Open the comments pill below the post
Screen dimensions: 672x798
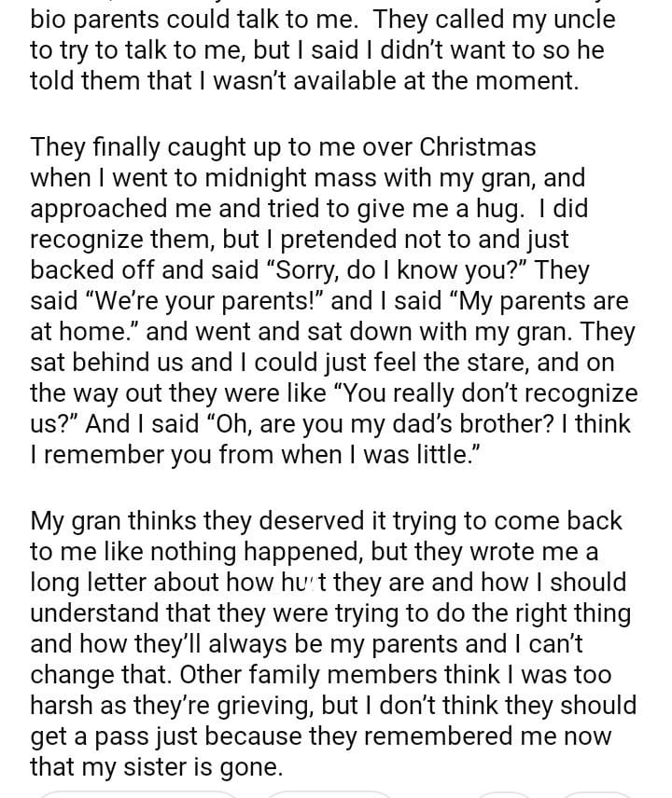click(x=328, y=793)
